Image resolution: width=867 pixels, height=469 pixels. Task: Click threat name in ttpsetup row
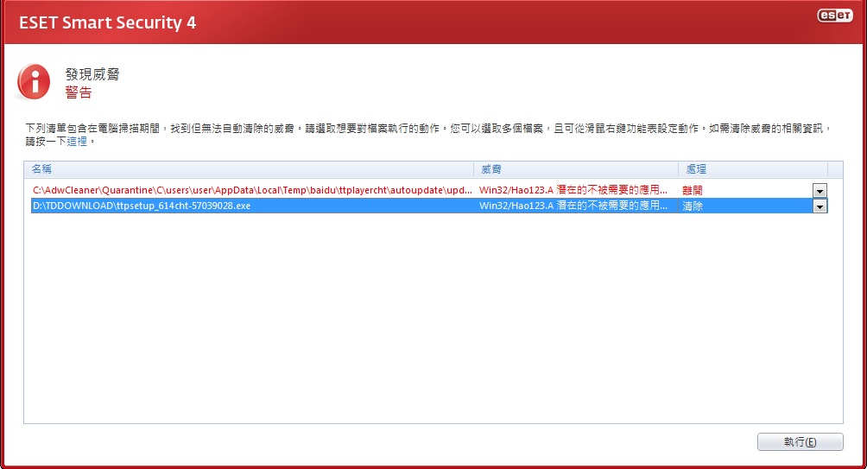(x=573, y=206)
